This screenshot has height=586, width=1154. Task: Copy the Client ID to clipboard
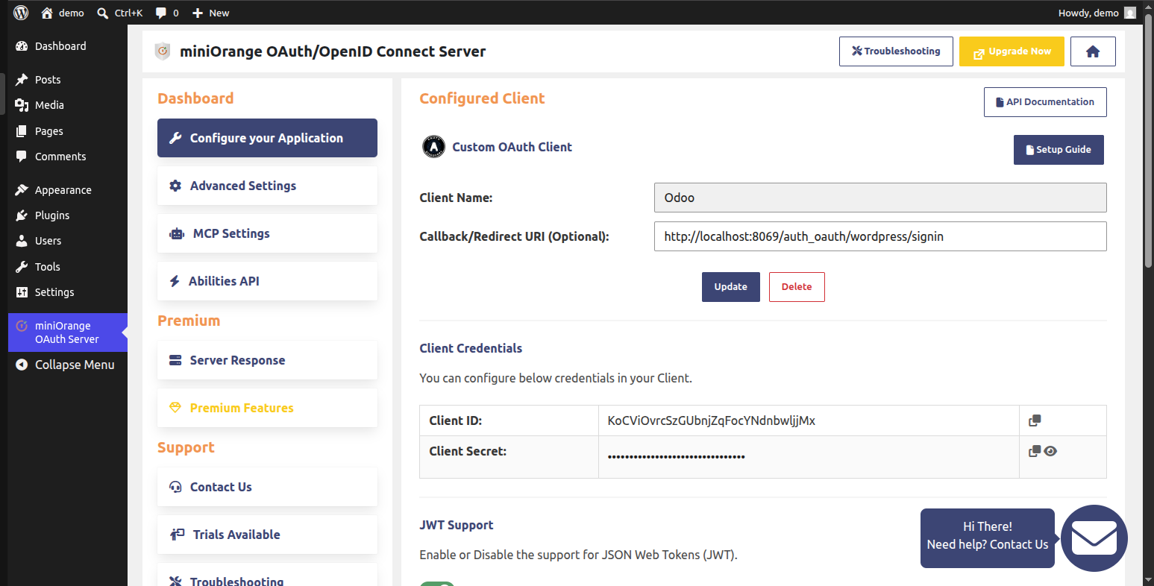pos(1035,420)
